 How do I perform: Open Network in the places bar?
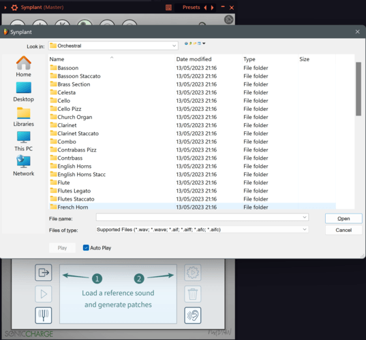point(23,166)
